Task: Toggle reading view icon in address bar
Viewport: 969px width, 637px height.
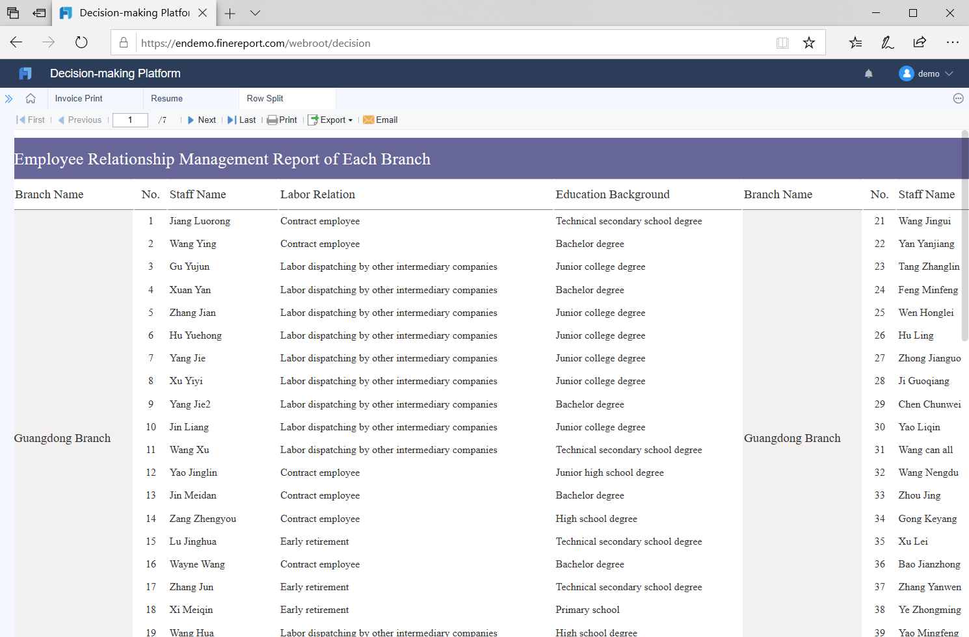Action: point(782,43)
